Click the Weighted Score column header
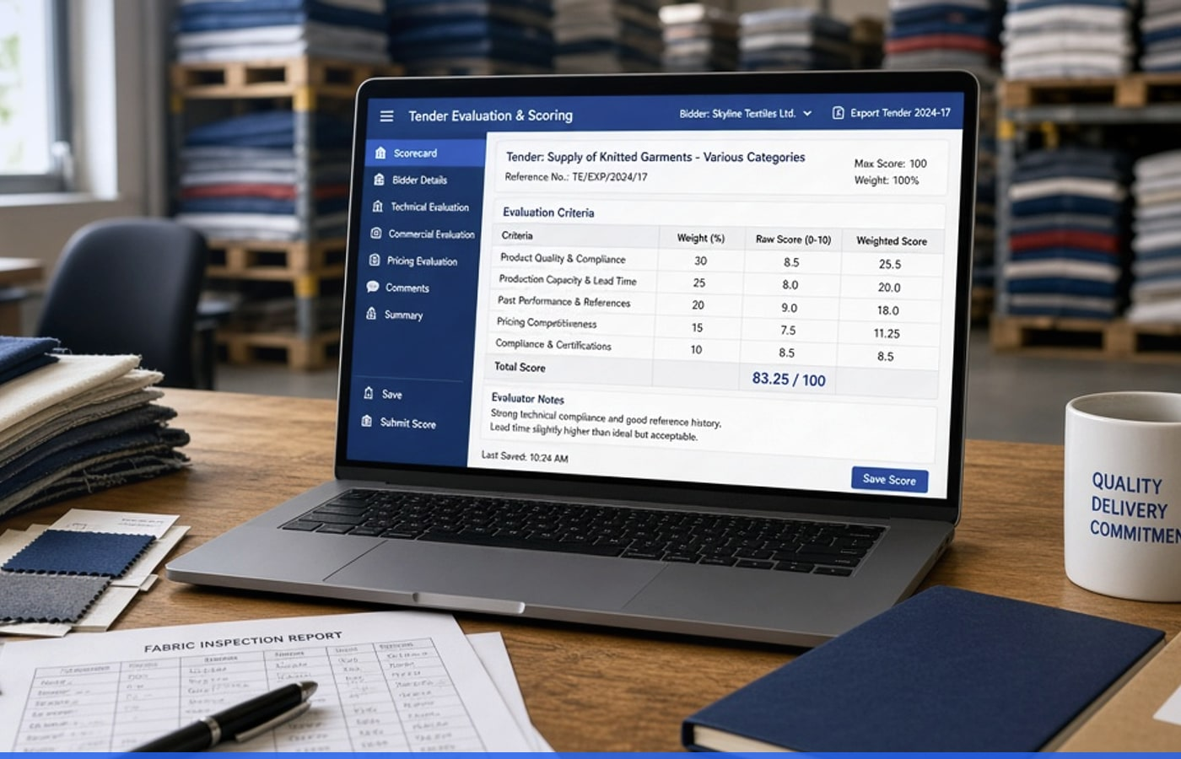The image size is (1181, 759). pos(892,241)
